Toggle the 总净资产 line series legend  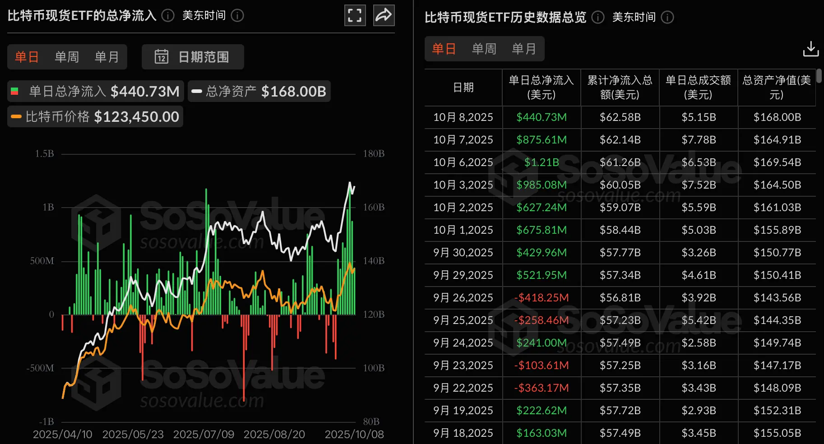point(259,91)
